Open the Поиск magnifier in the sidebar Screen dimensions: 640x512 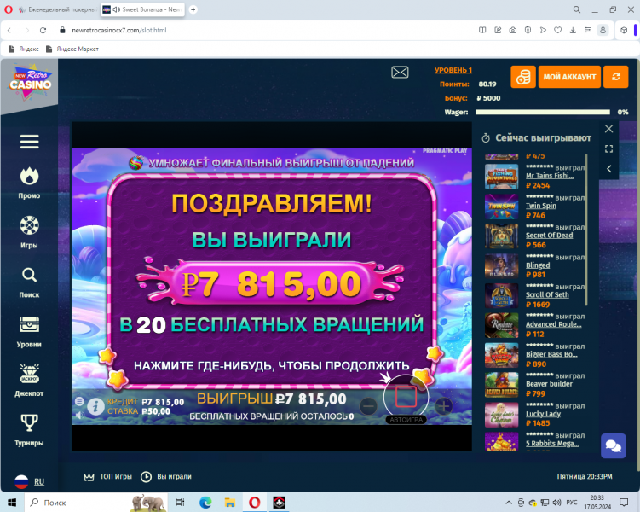(29, 275)
